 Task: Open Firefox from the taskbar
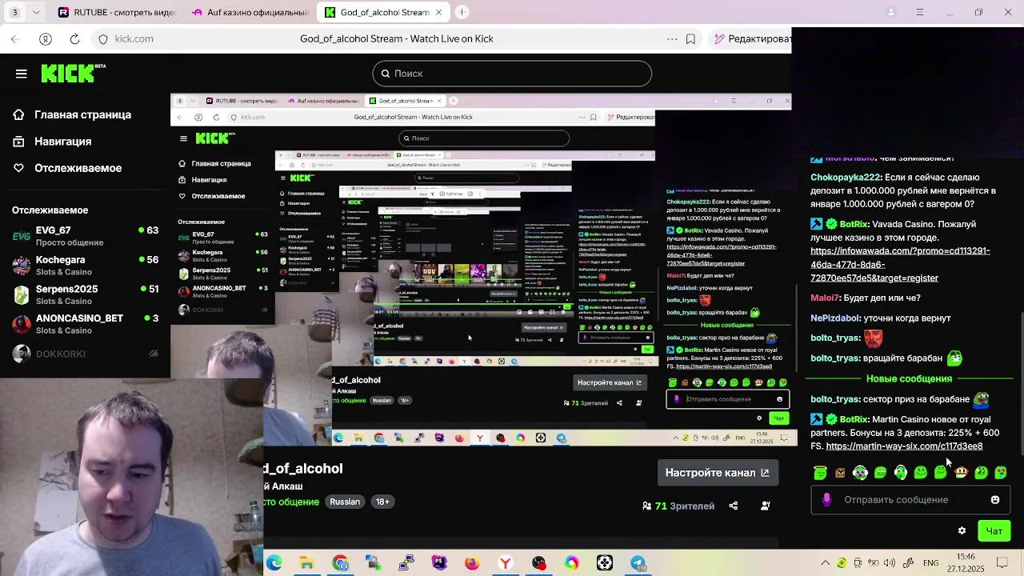coord(472,563)
